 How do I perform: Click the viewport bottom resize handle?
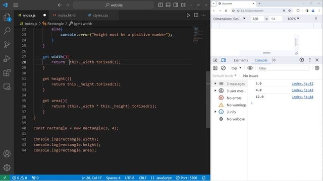tap(267, 53)
